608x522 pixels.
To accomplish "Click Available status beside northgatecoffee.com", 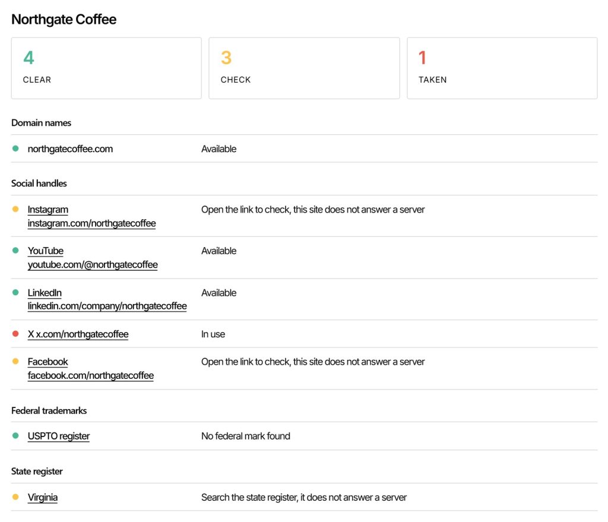I will click(x=218, y=149).
